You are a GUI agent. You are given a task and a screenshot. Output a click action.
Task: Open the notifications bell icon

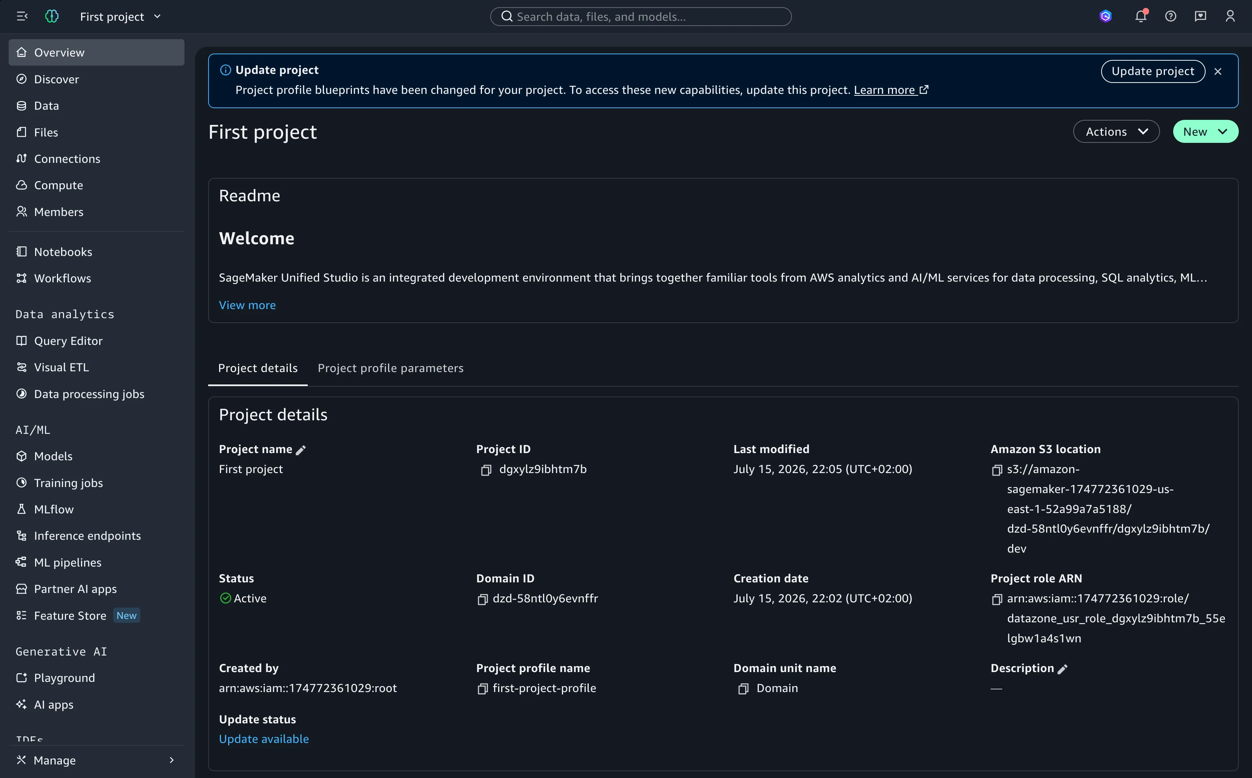coord(1141,17)
